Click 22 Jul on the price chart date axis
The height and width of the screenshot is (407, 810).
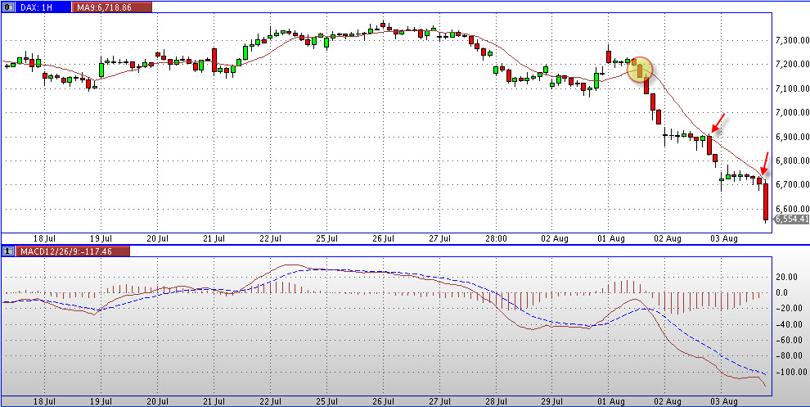(270, 239)
